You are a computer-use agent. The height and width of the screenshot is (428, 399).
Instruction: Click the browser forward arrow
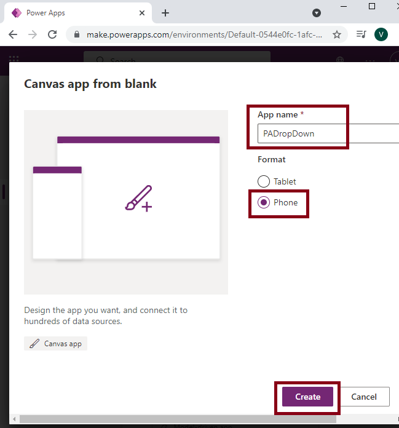click(33, 34)
